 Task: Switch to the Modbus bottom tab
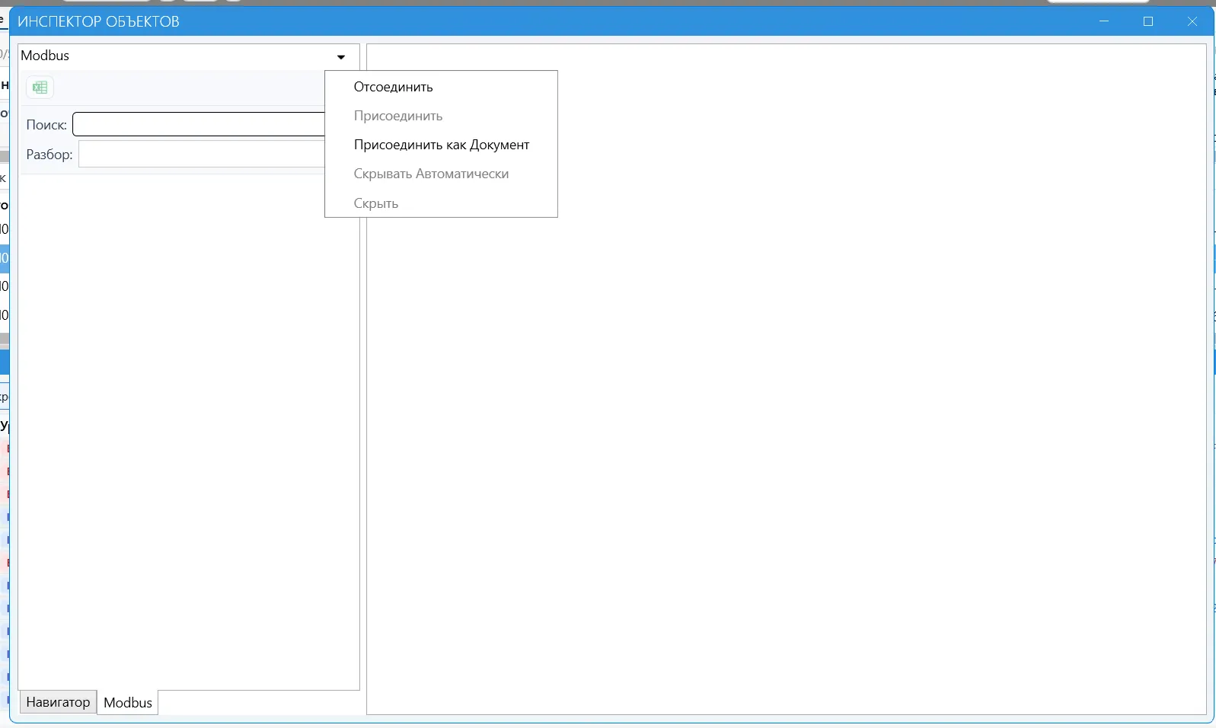point(128,703)
